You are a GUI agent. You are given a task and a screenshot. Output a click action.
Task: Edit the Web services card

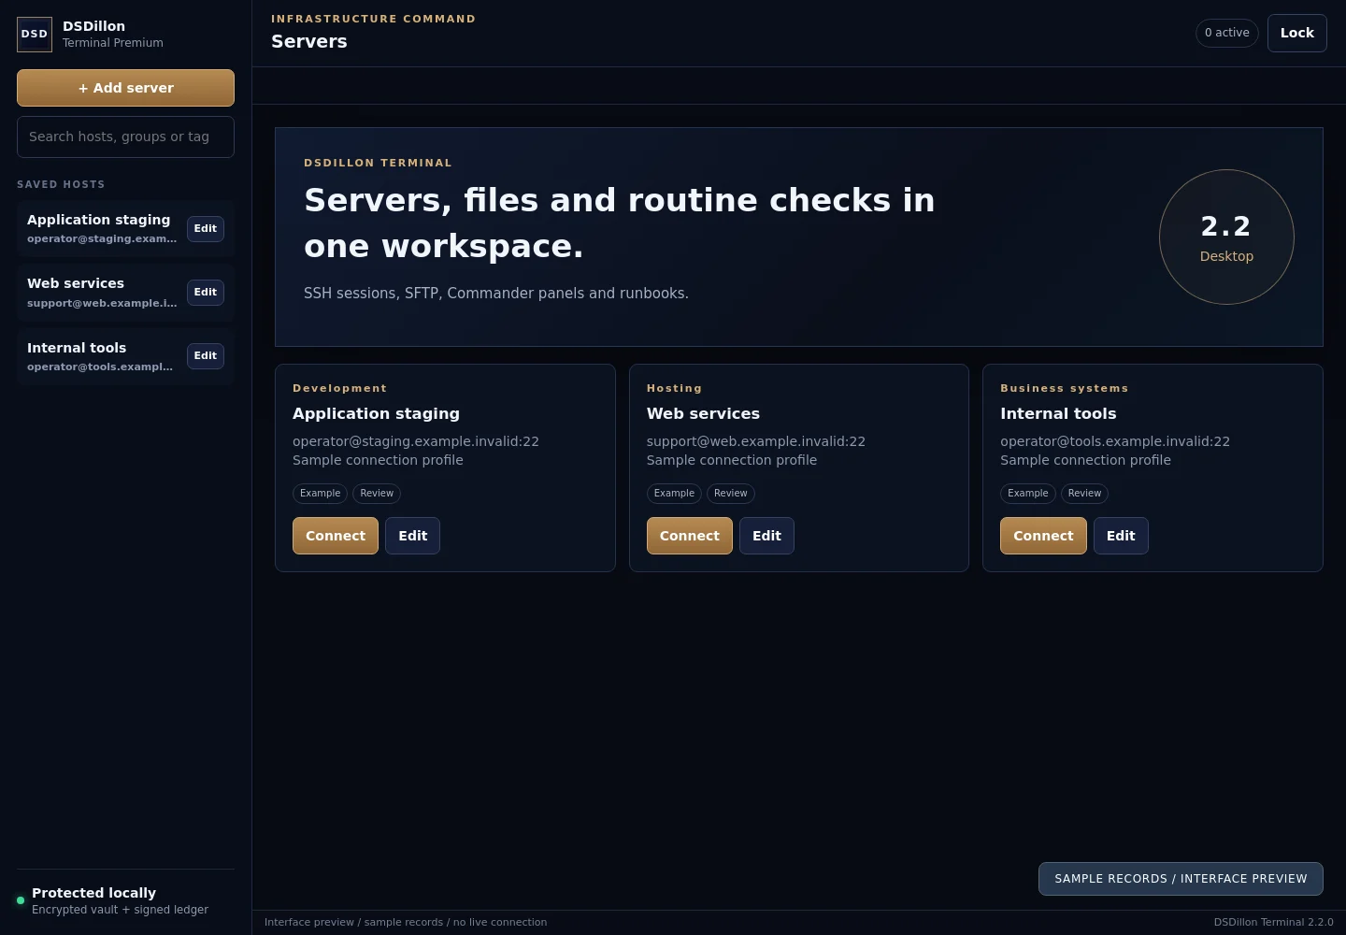tap(766, 536)
